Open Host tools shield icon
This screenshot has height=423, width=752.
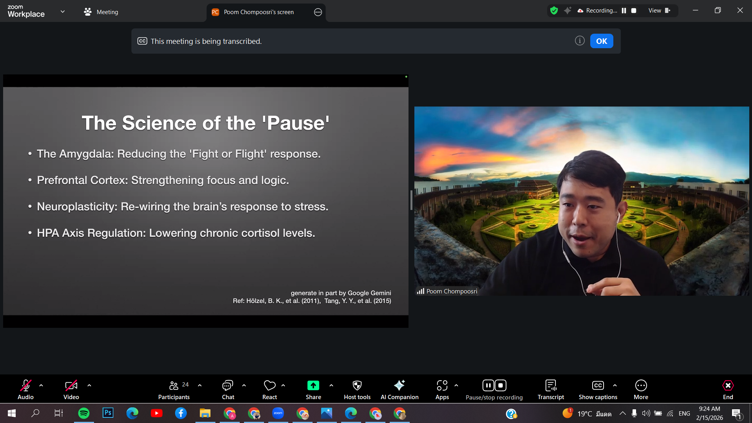(357, 389)
